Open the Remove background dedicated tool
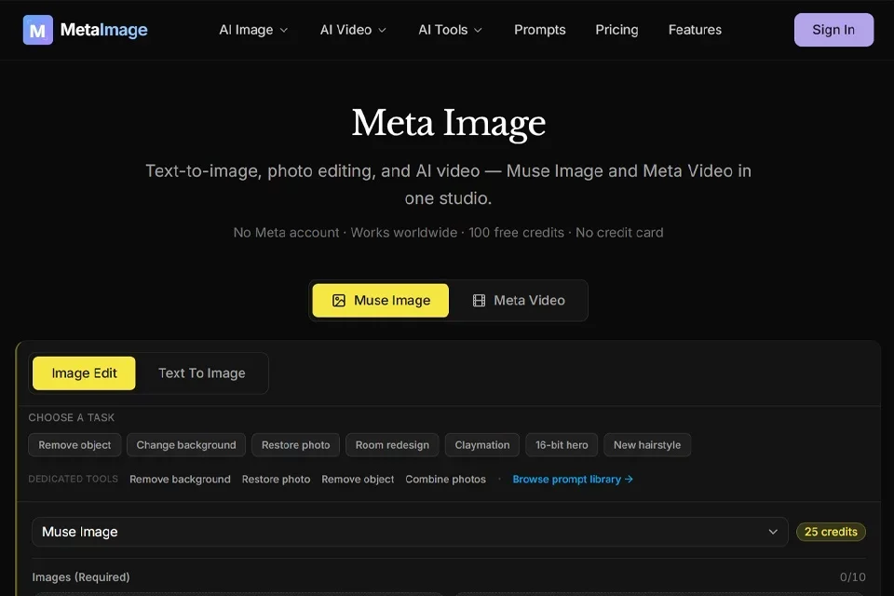Viewport: 894px width, 596px height. point(180,479)
